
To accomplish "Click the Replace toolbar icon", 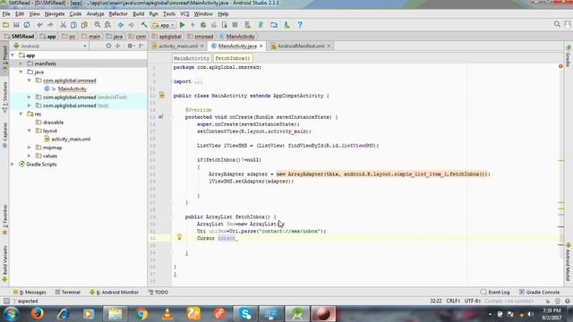I will point(107,25).
